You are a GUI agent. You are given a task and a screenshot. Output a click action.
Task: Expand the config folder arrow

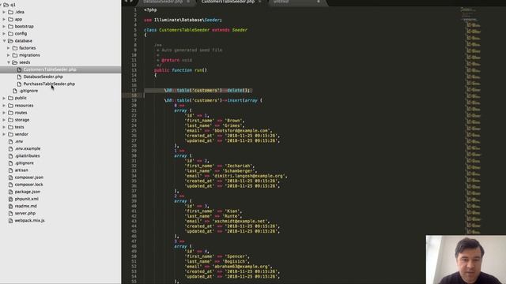click(4, 33)
